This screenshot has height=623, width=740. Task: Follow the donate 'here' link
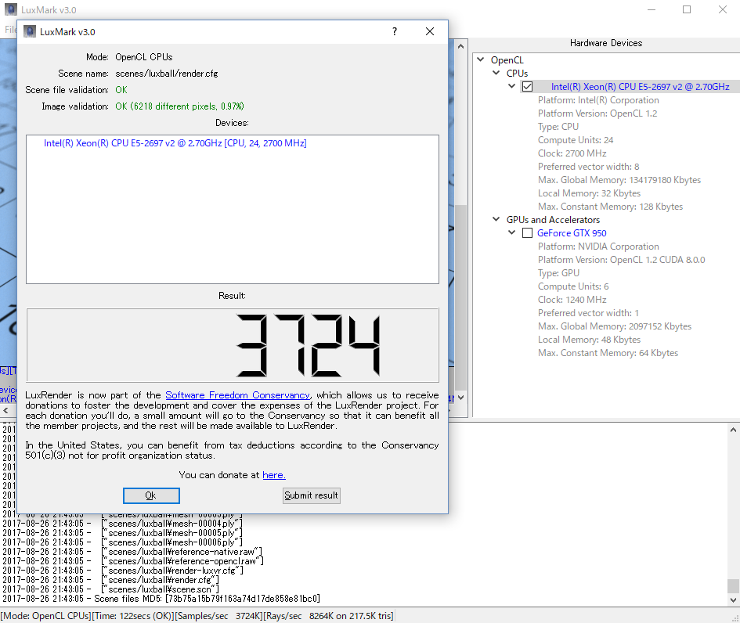[x=273, y=475]
